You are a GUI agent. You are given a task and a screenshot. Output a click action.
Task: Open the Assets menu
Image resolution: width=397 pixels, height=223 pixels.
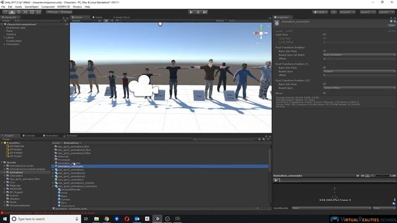[x=19, y=7]
